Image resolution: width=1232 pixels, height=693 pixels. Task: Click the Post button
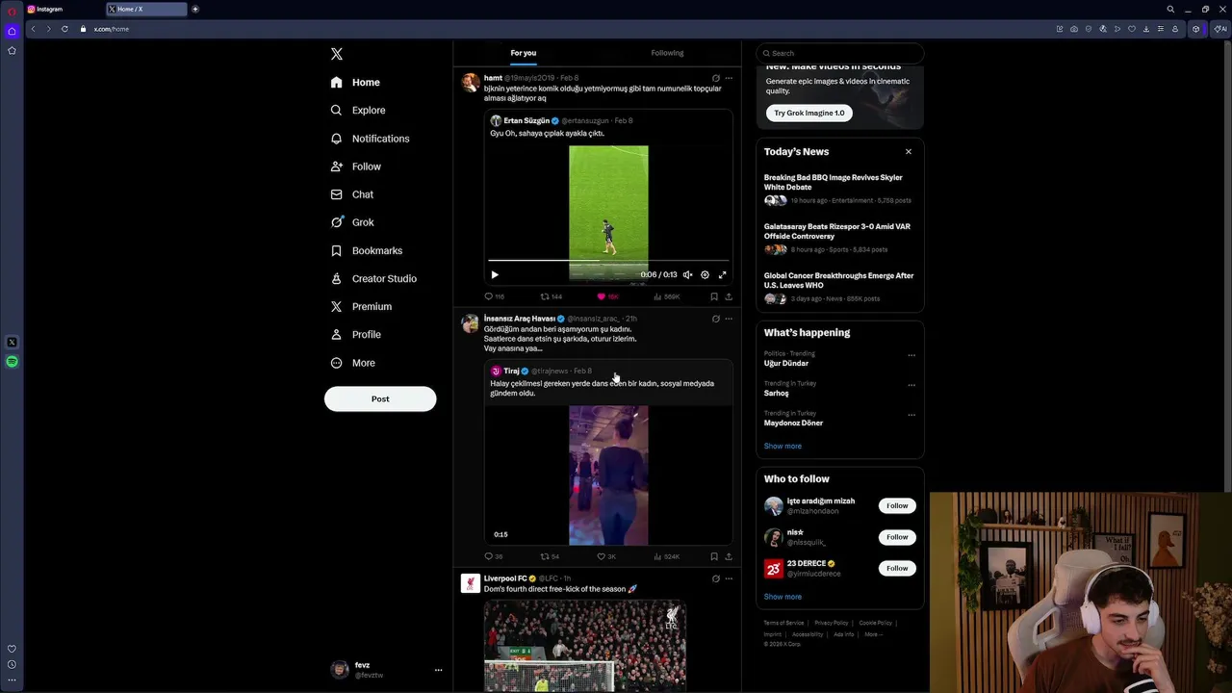(380, 398)
